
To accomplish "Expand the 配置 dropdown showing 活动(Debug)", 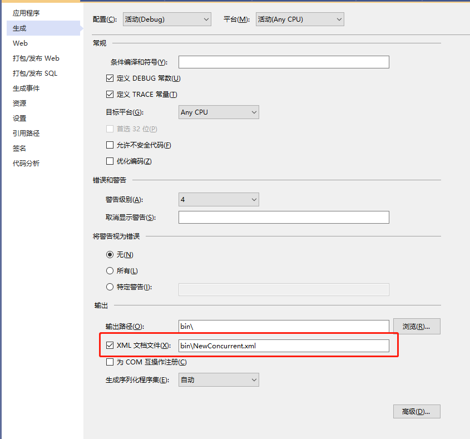I will (167, 19).
